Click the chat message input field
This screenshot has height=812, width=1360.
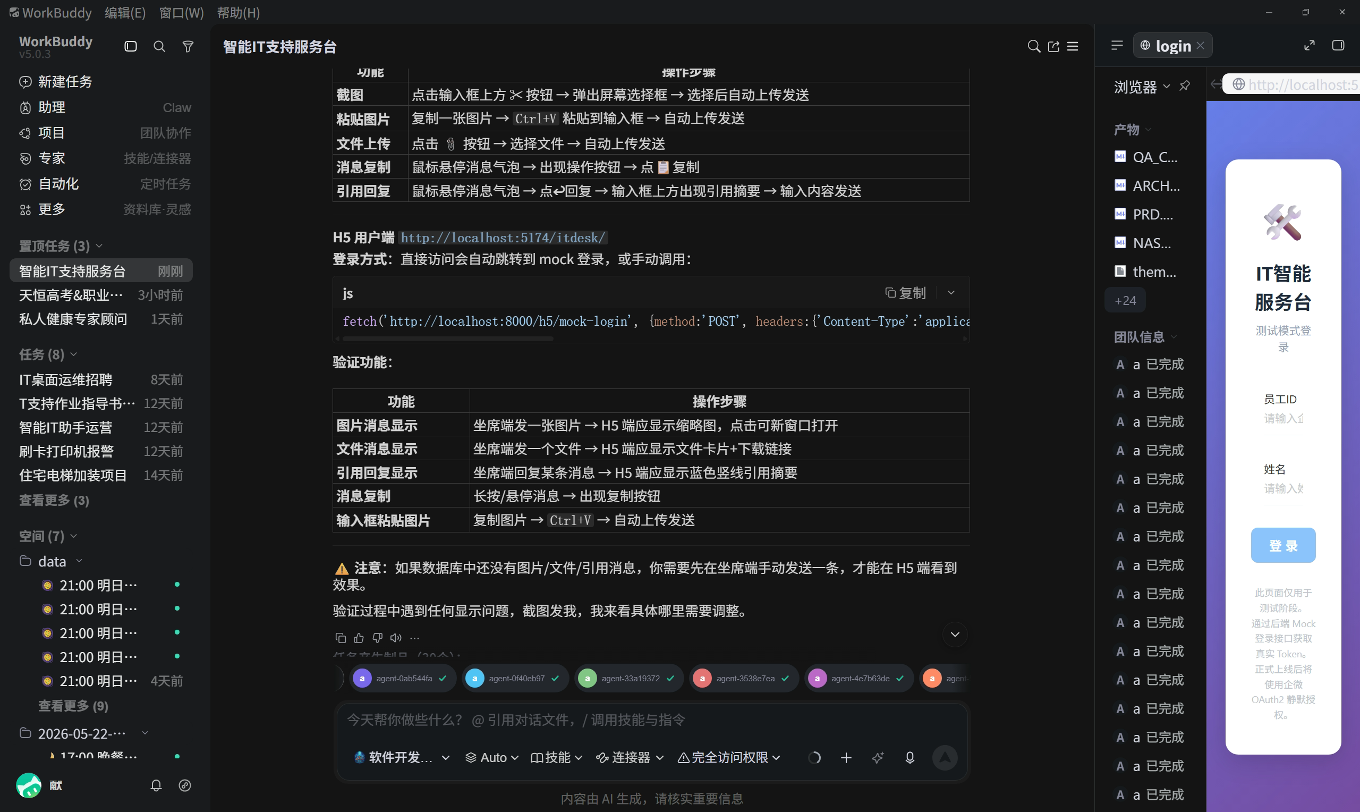click(651, 720)
